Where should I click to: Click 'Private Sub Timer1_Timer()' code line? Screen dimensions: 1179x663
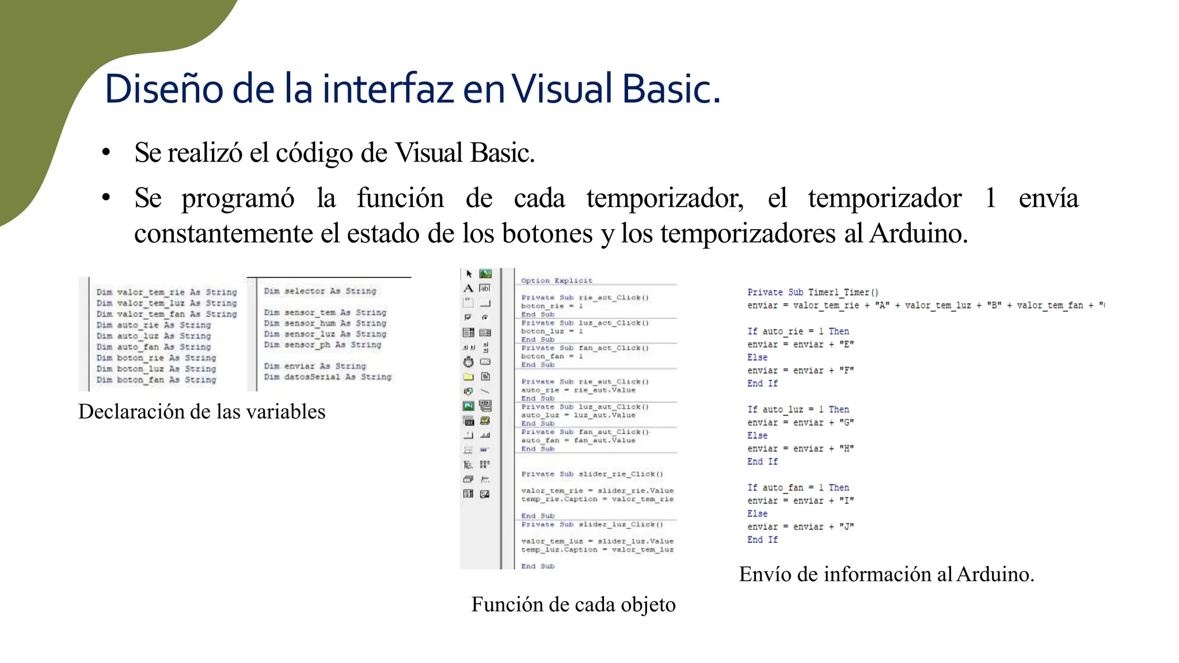coord(812,292)
